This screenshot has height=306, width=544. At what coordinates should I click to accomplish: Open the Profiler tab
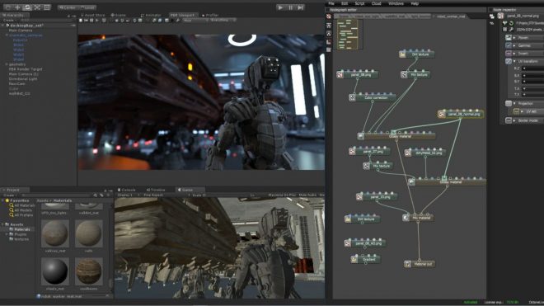(210, 16)
